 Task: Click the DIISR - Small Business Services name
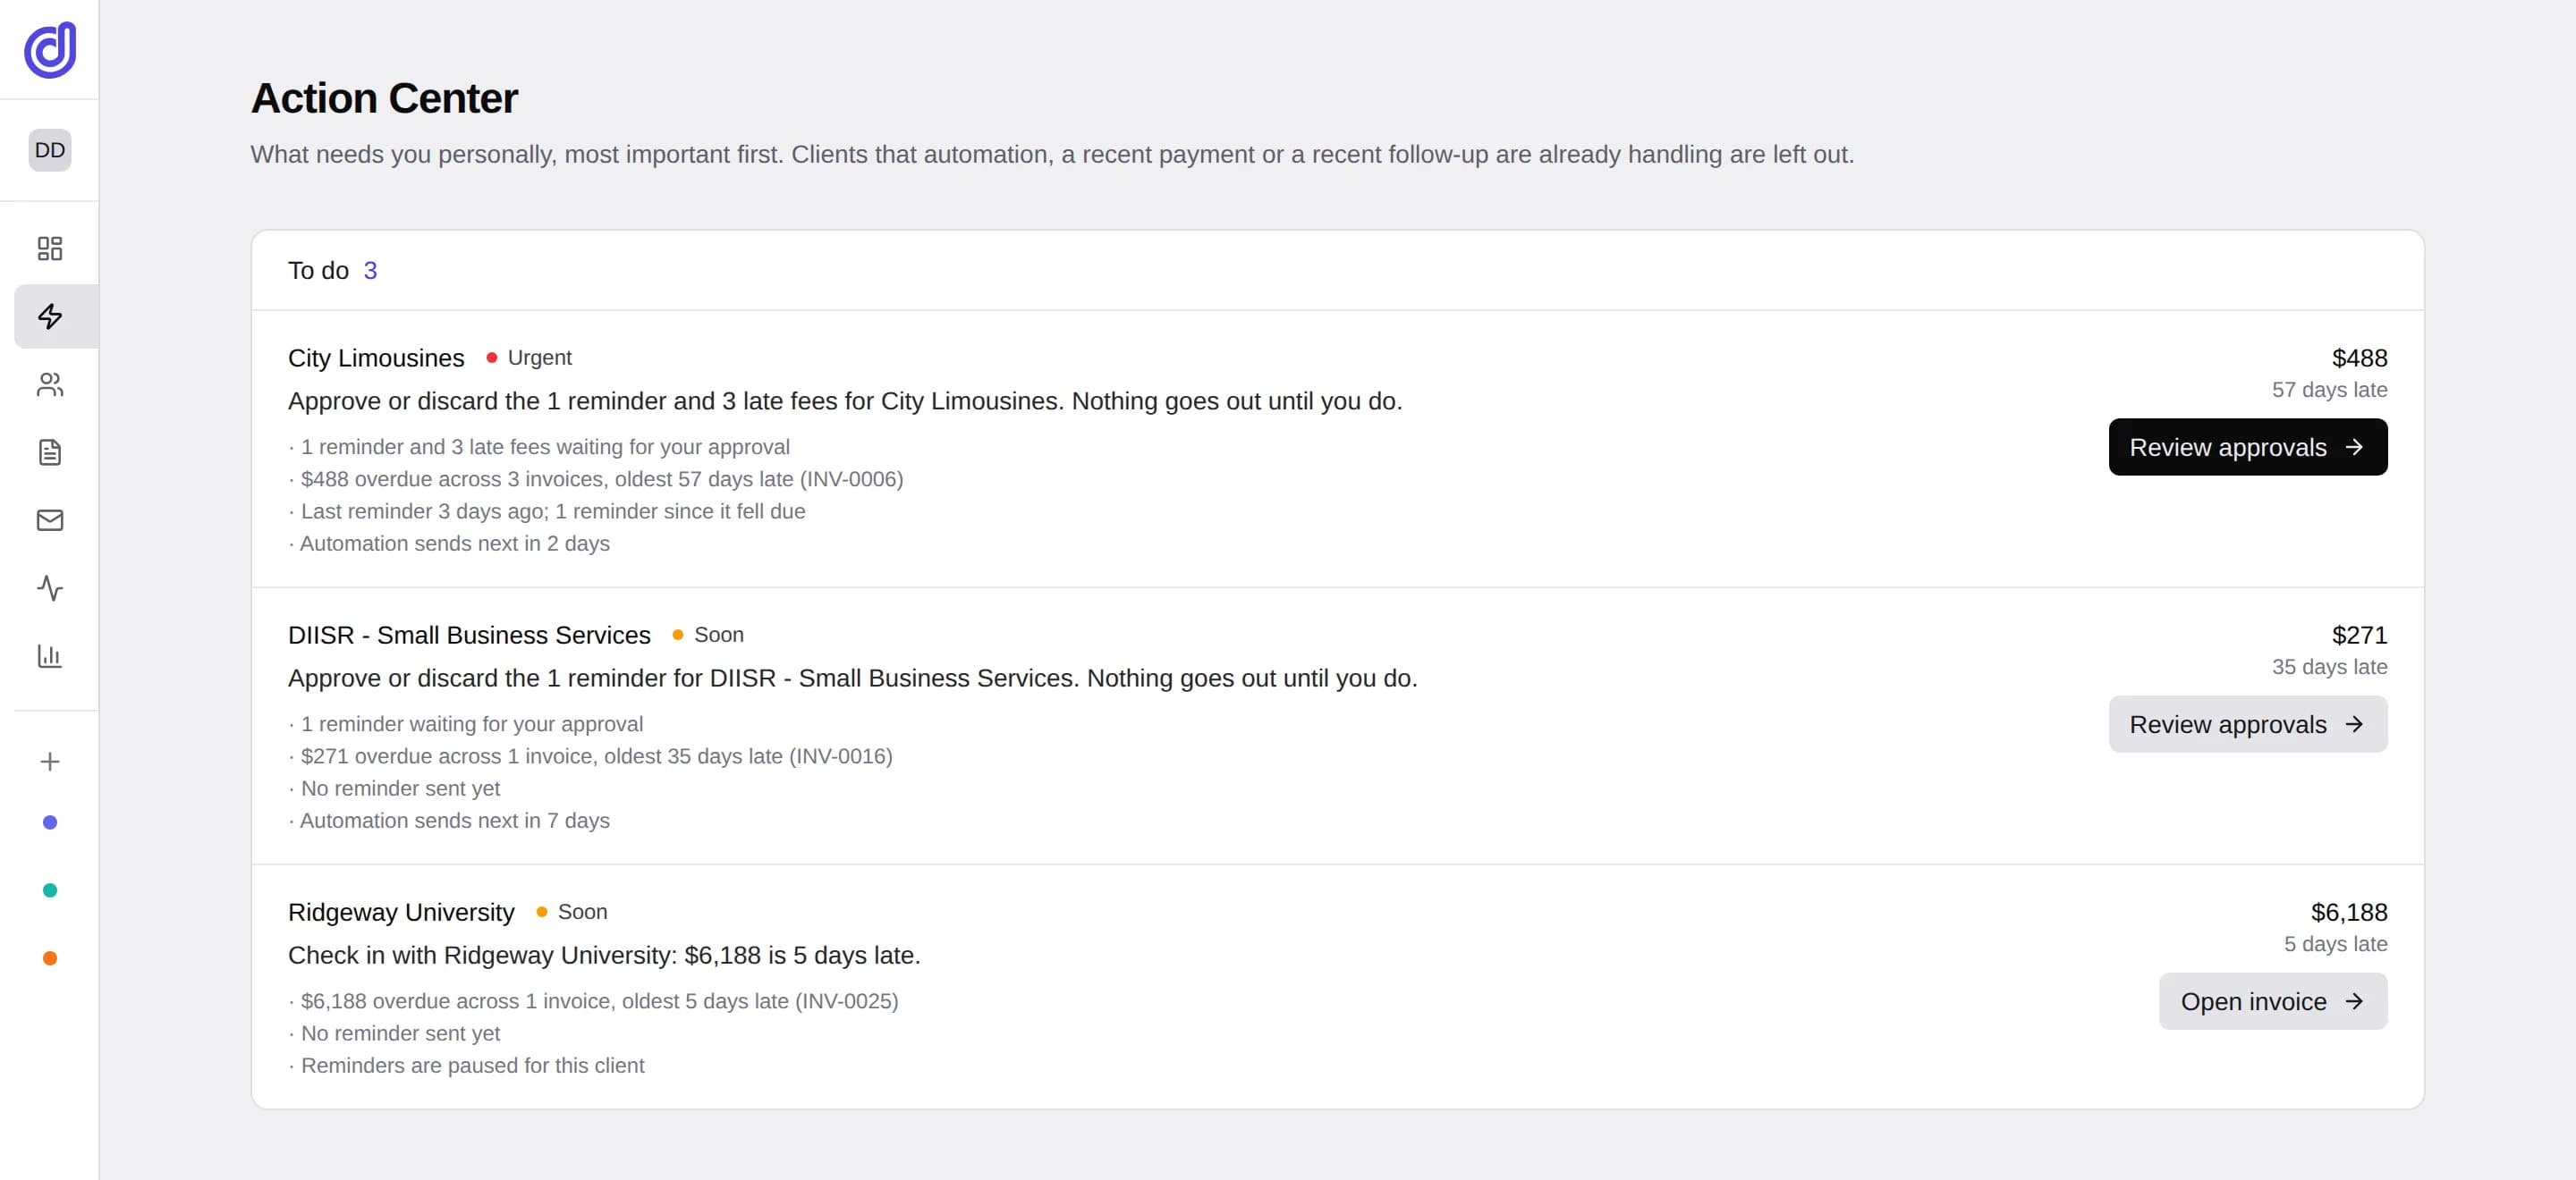(x=469, y=635)
